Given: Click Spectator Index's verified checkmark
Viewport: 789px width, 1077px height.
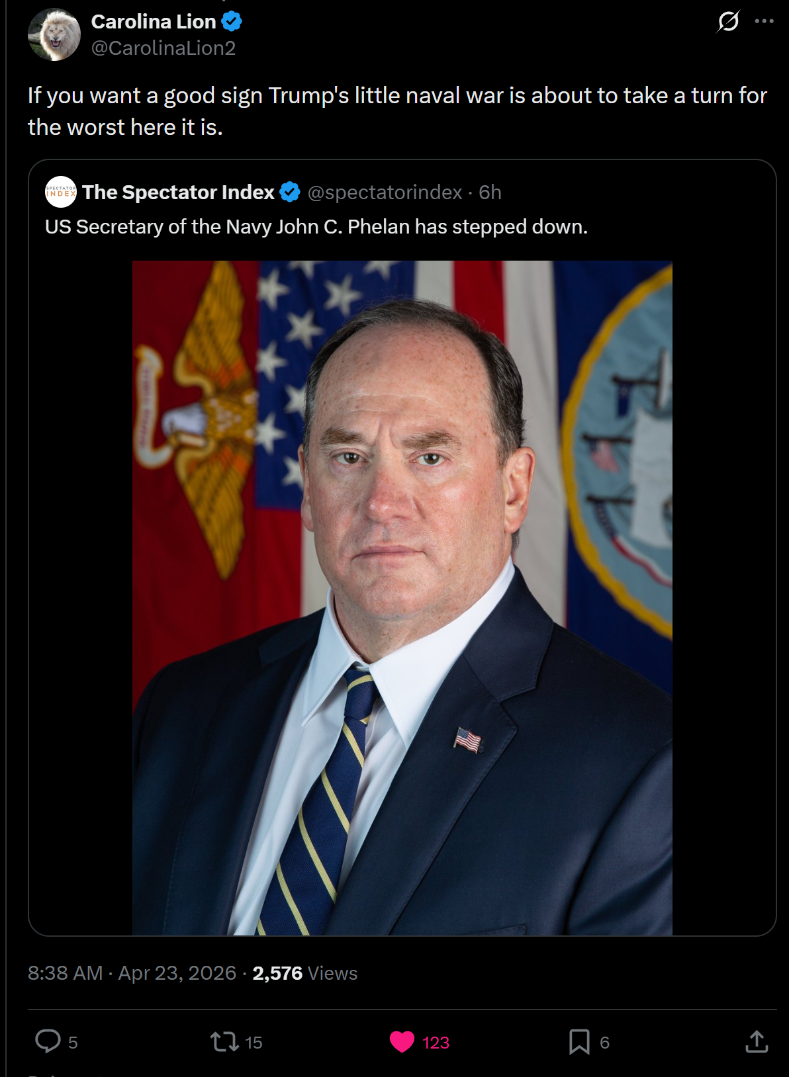Looking at the screenshot, I should 290,192.
